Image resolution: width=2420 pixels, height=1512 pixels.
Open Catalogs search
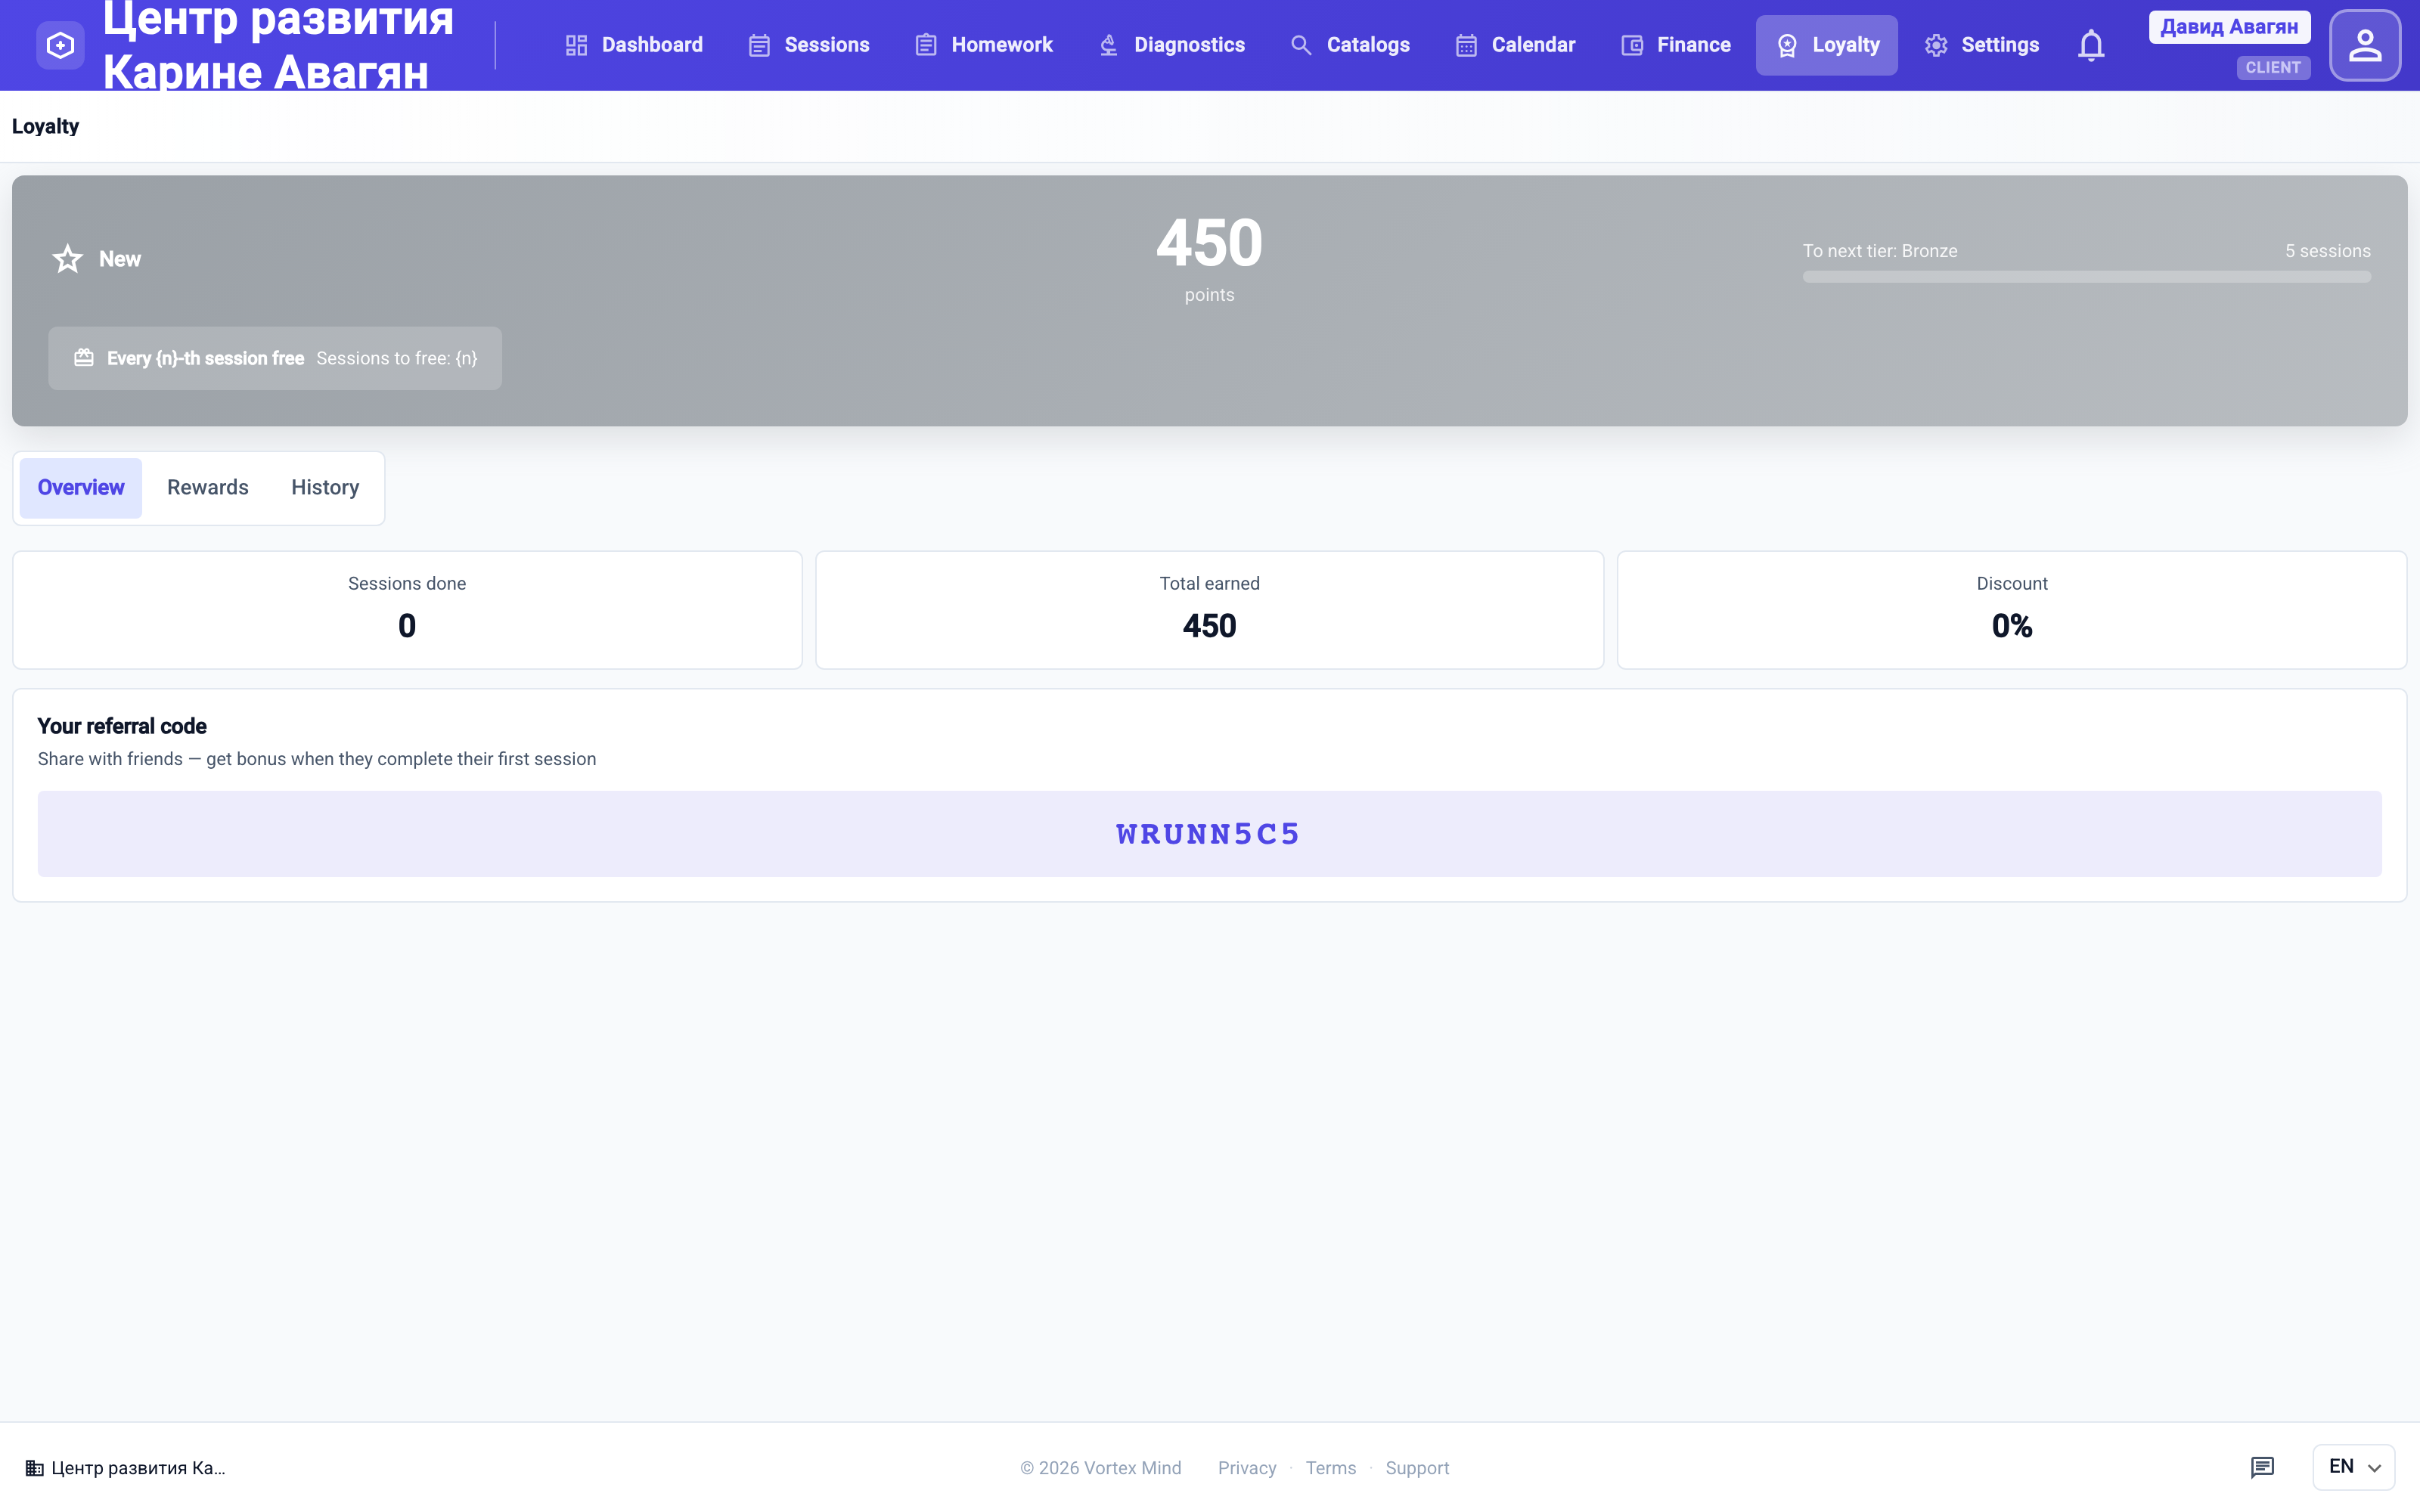[x=1350, y=45]
